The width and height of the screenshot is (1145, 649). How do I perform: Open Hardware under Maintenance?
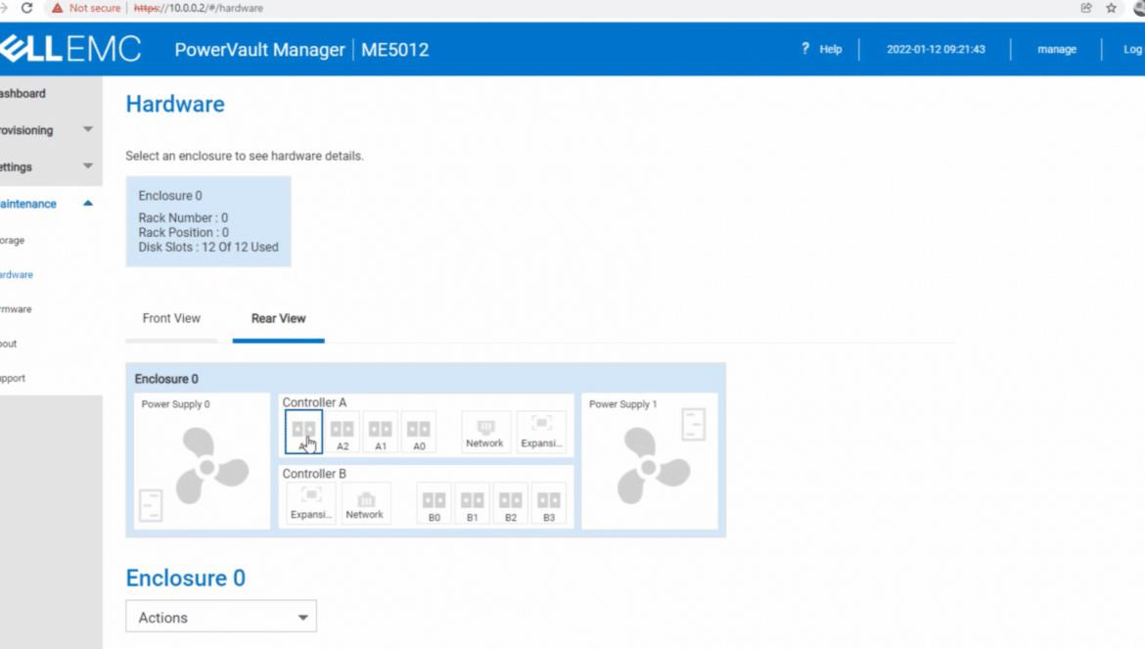[x=17, y=274]
